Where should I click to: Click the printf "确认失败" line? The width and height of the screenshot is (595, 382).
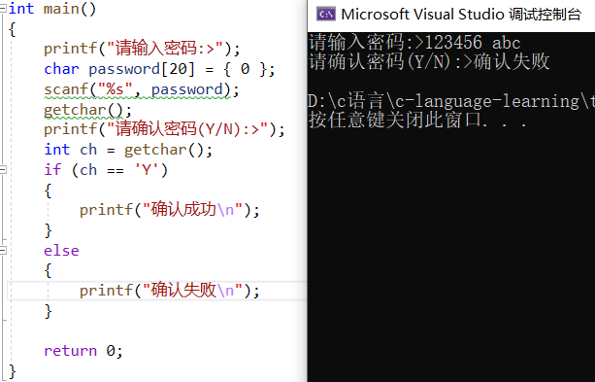170,291
